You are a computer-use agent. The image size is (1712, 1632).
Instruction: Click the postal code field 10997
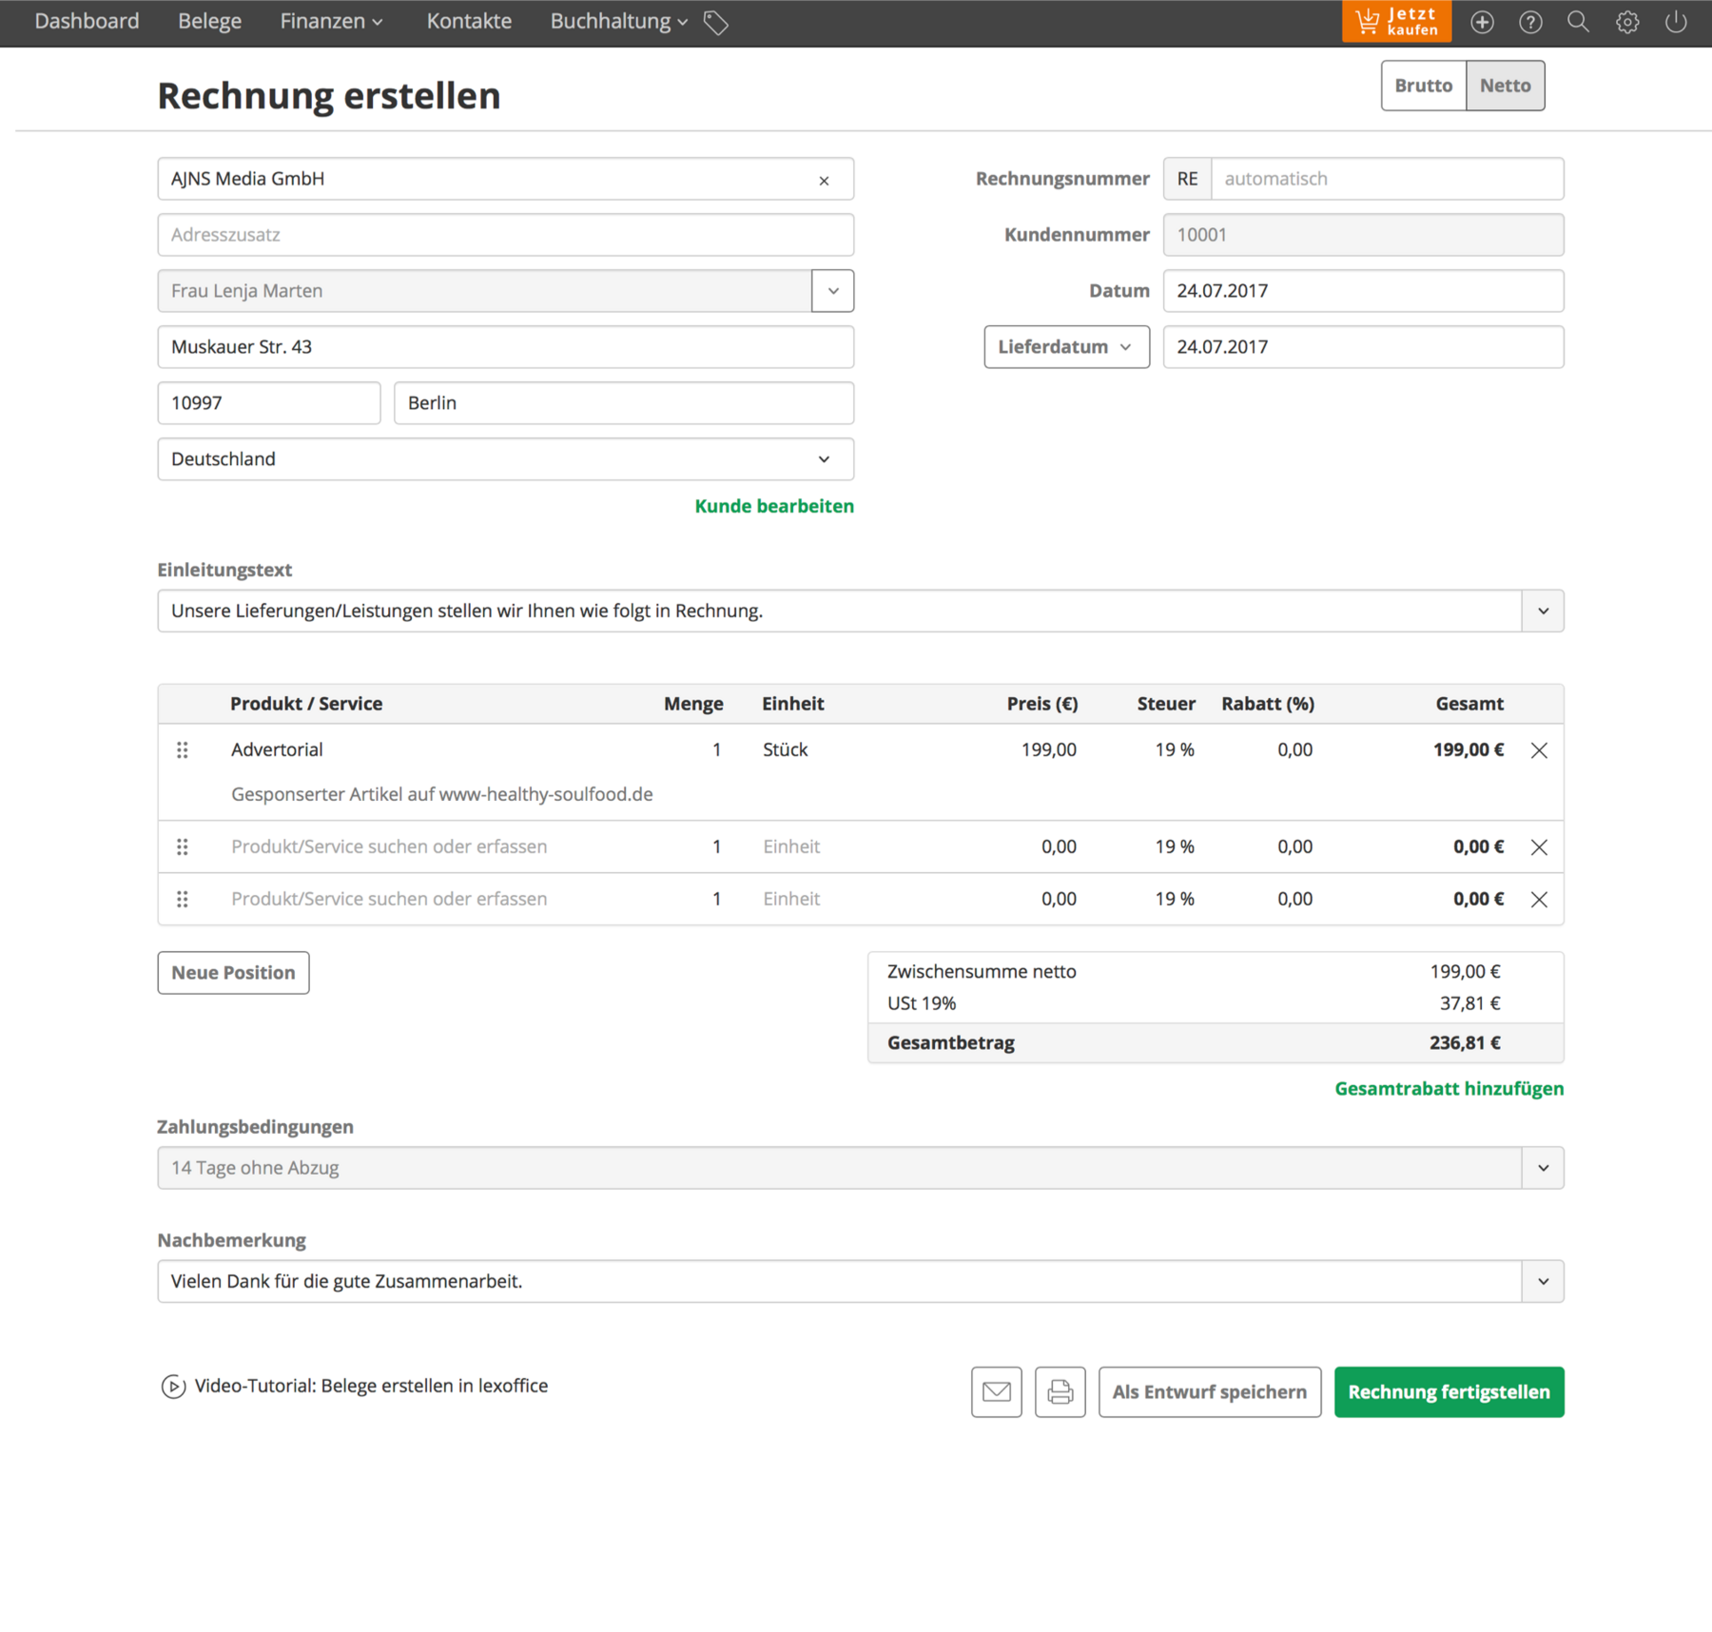(x=269, y=403)
